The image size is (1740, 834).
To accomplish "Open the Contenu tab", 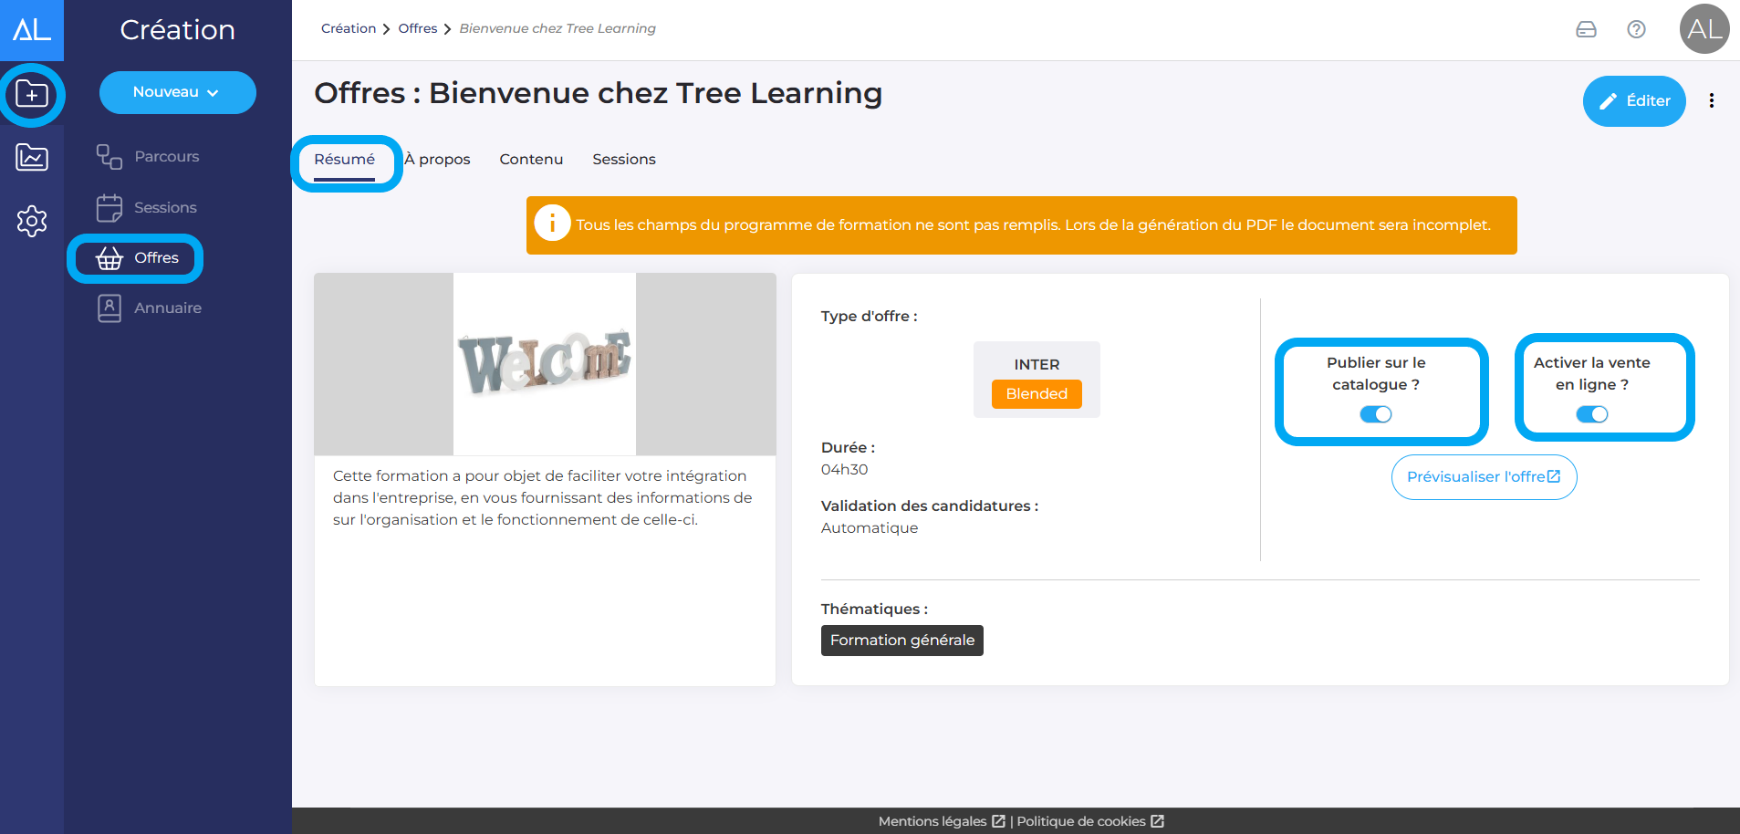I will 531,159.
